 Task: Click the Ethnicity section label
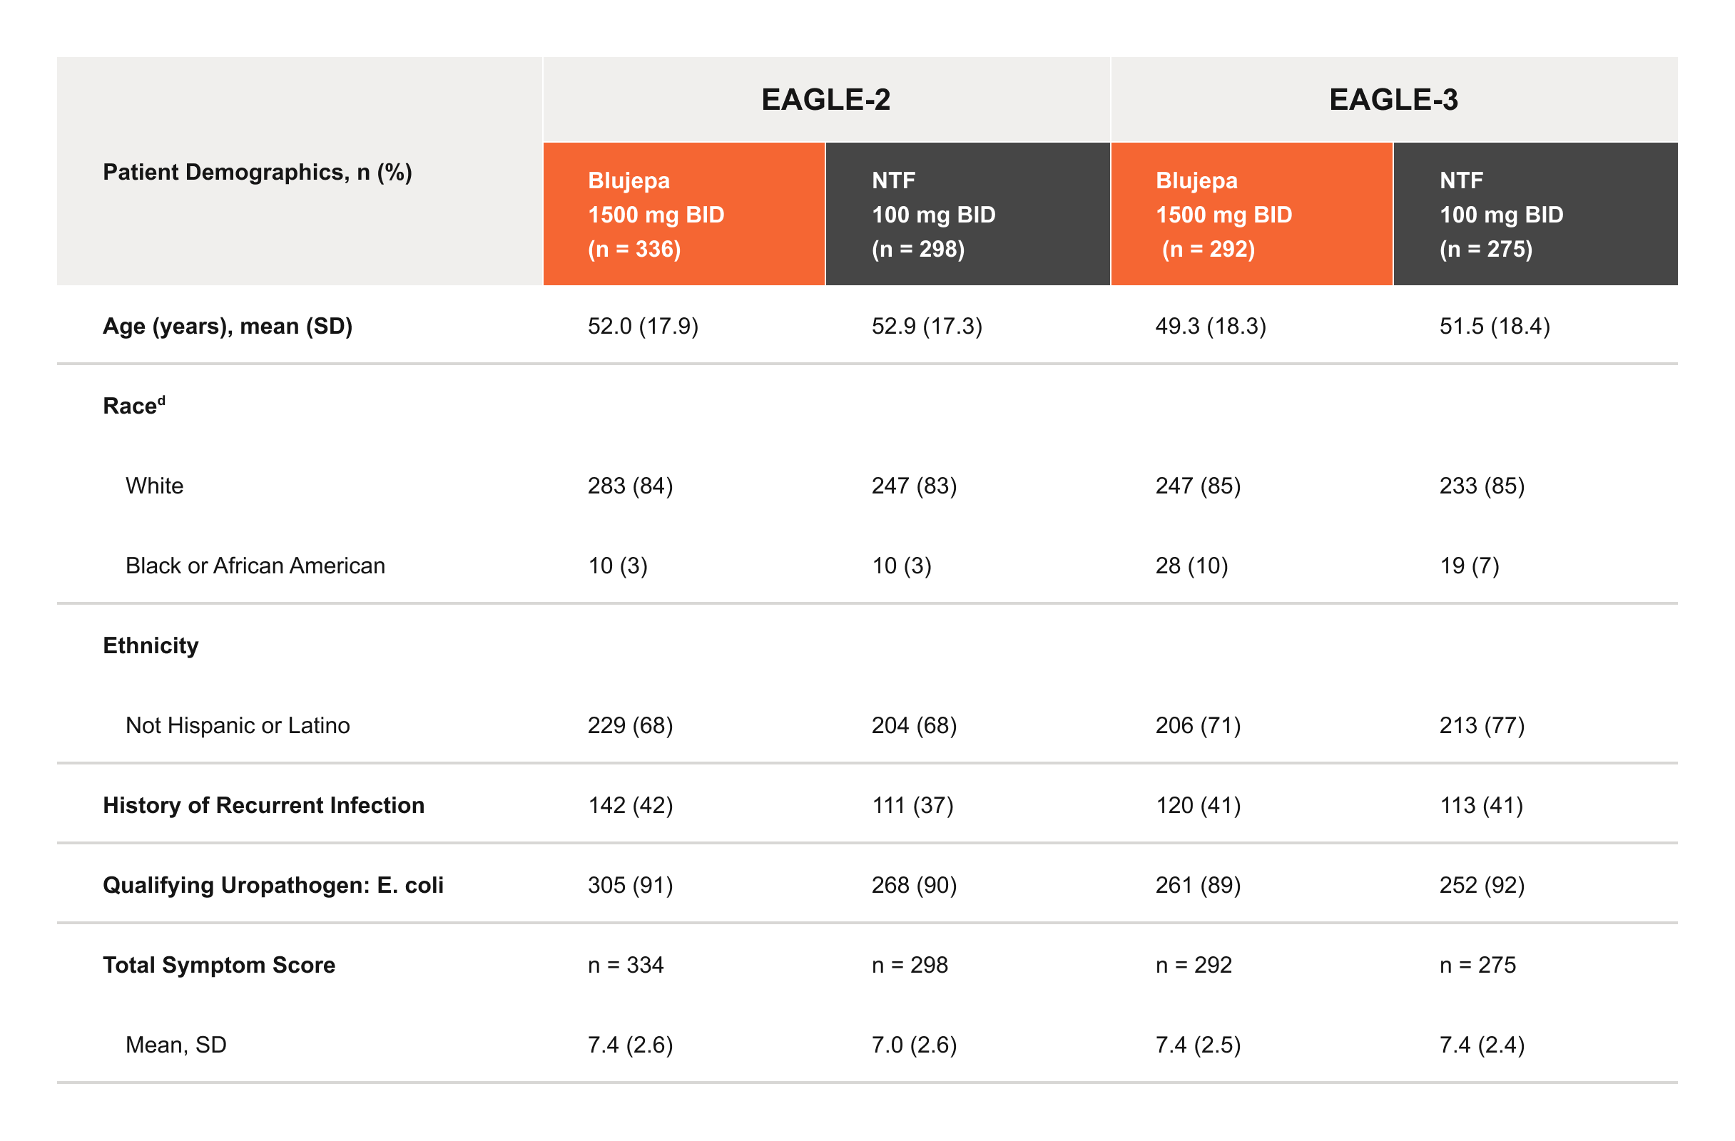click(151, 646)
